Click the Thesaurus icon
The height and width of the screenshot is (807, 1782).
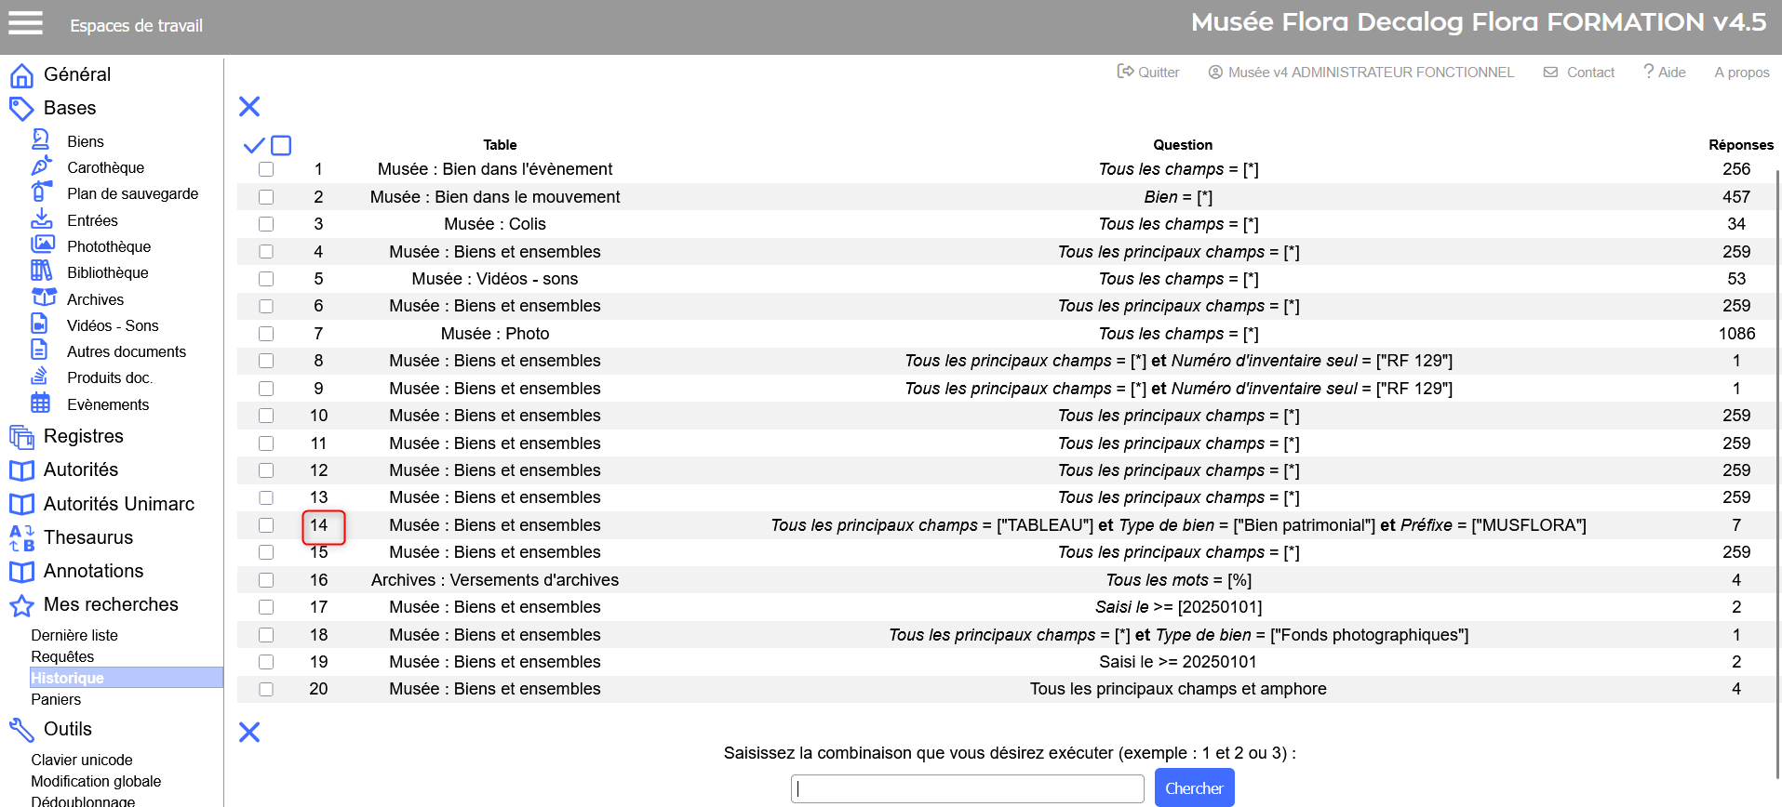click(21, 537)
